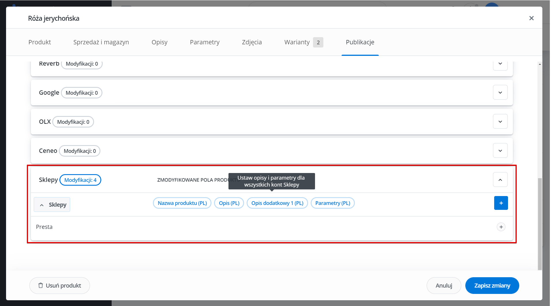Click the Ceneo Modyfikacji: 0 badge
551x306 pixels.
click(80, 151)
